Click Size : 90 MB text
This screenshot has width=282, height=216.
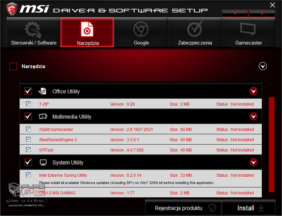(x=181, y=130)
